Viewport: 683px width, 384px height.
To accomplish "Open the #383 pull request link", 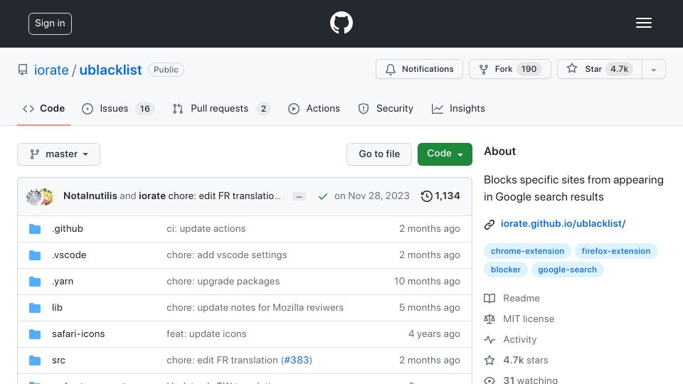I will 296,360.
